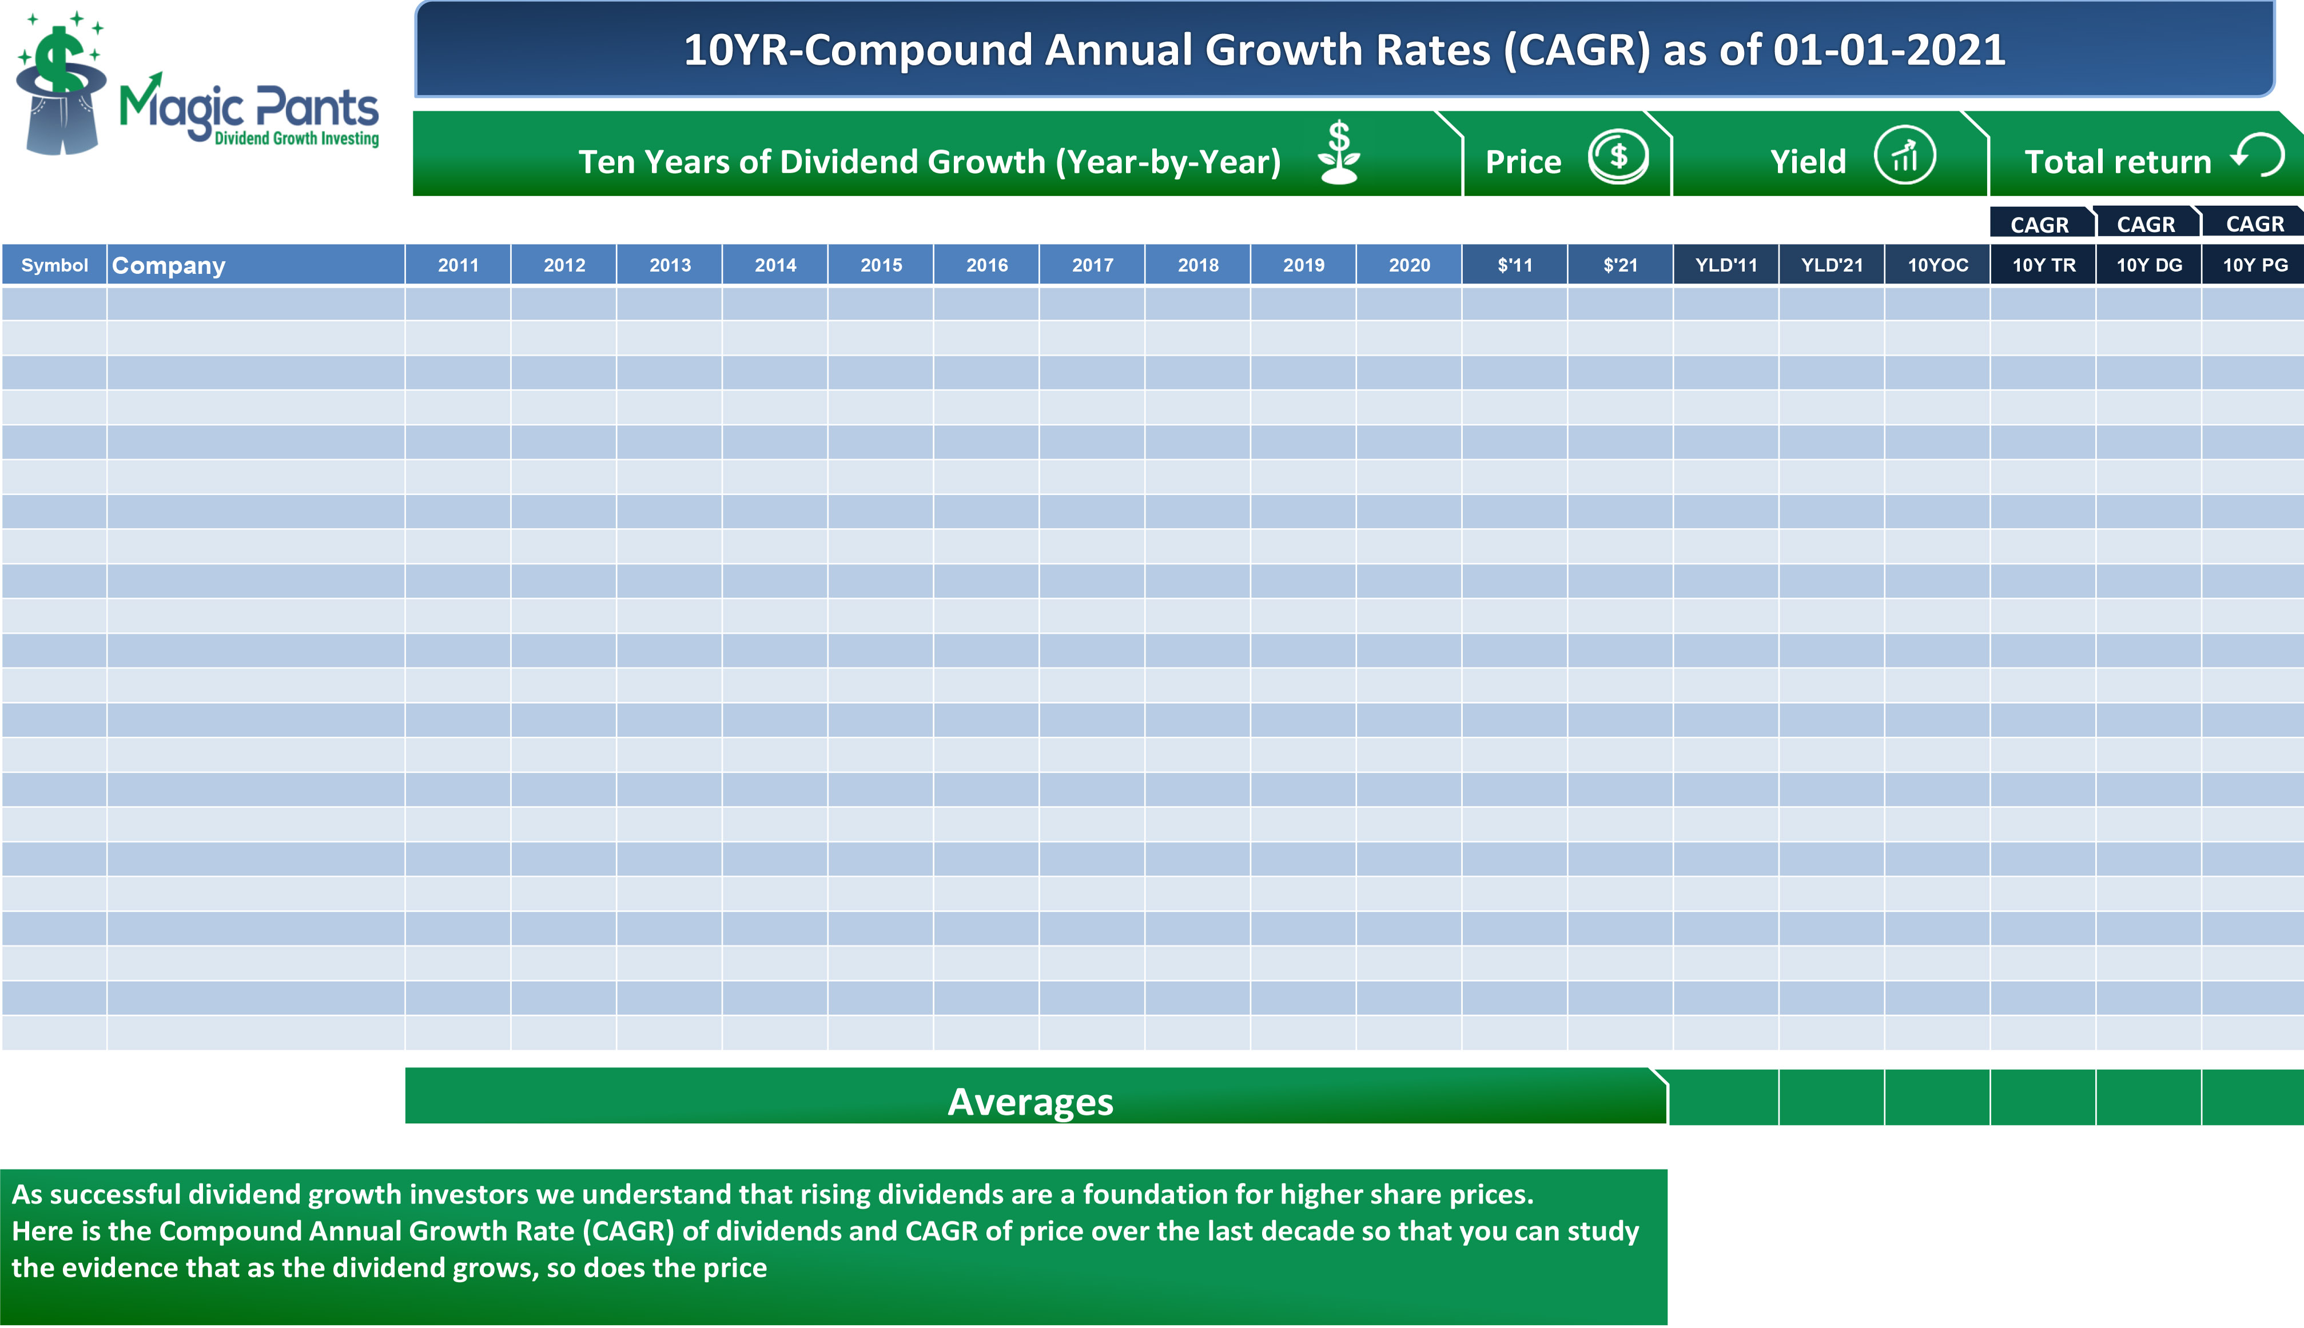This screenshot has width=2304, height=1328.
Task: Click the first empty Symbol cell
Action: click(x=54, y=304)
